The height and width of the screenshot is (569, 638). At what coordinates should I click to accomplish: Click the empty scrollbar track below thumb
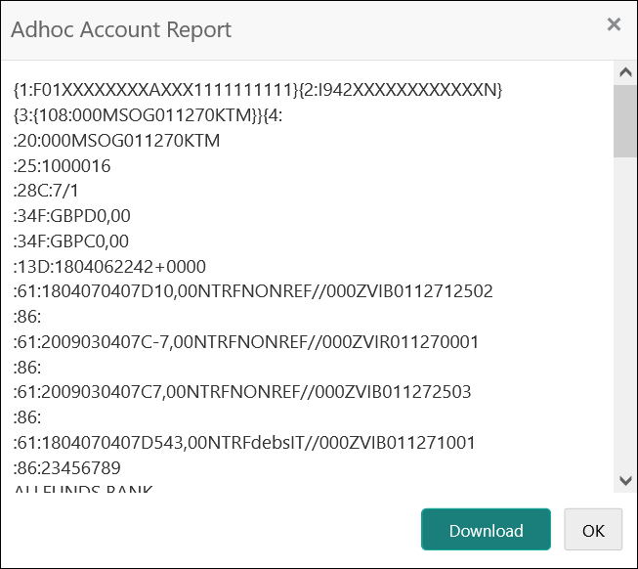point(625,313)
